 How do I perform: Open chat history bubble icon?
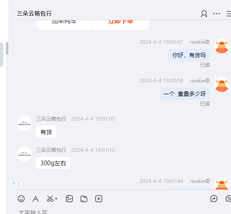(228, 198)
